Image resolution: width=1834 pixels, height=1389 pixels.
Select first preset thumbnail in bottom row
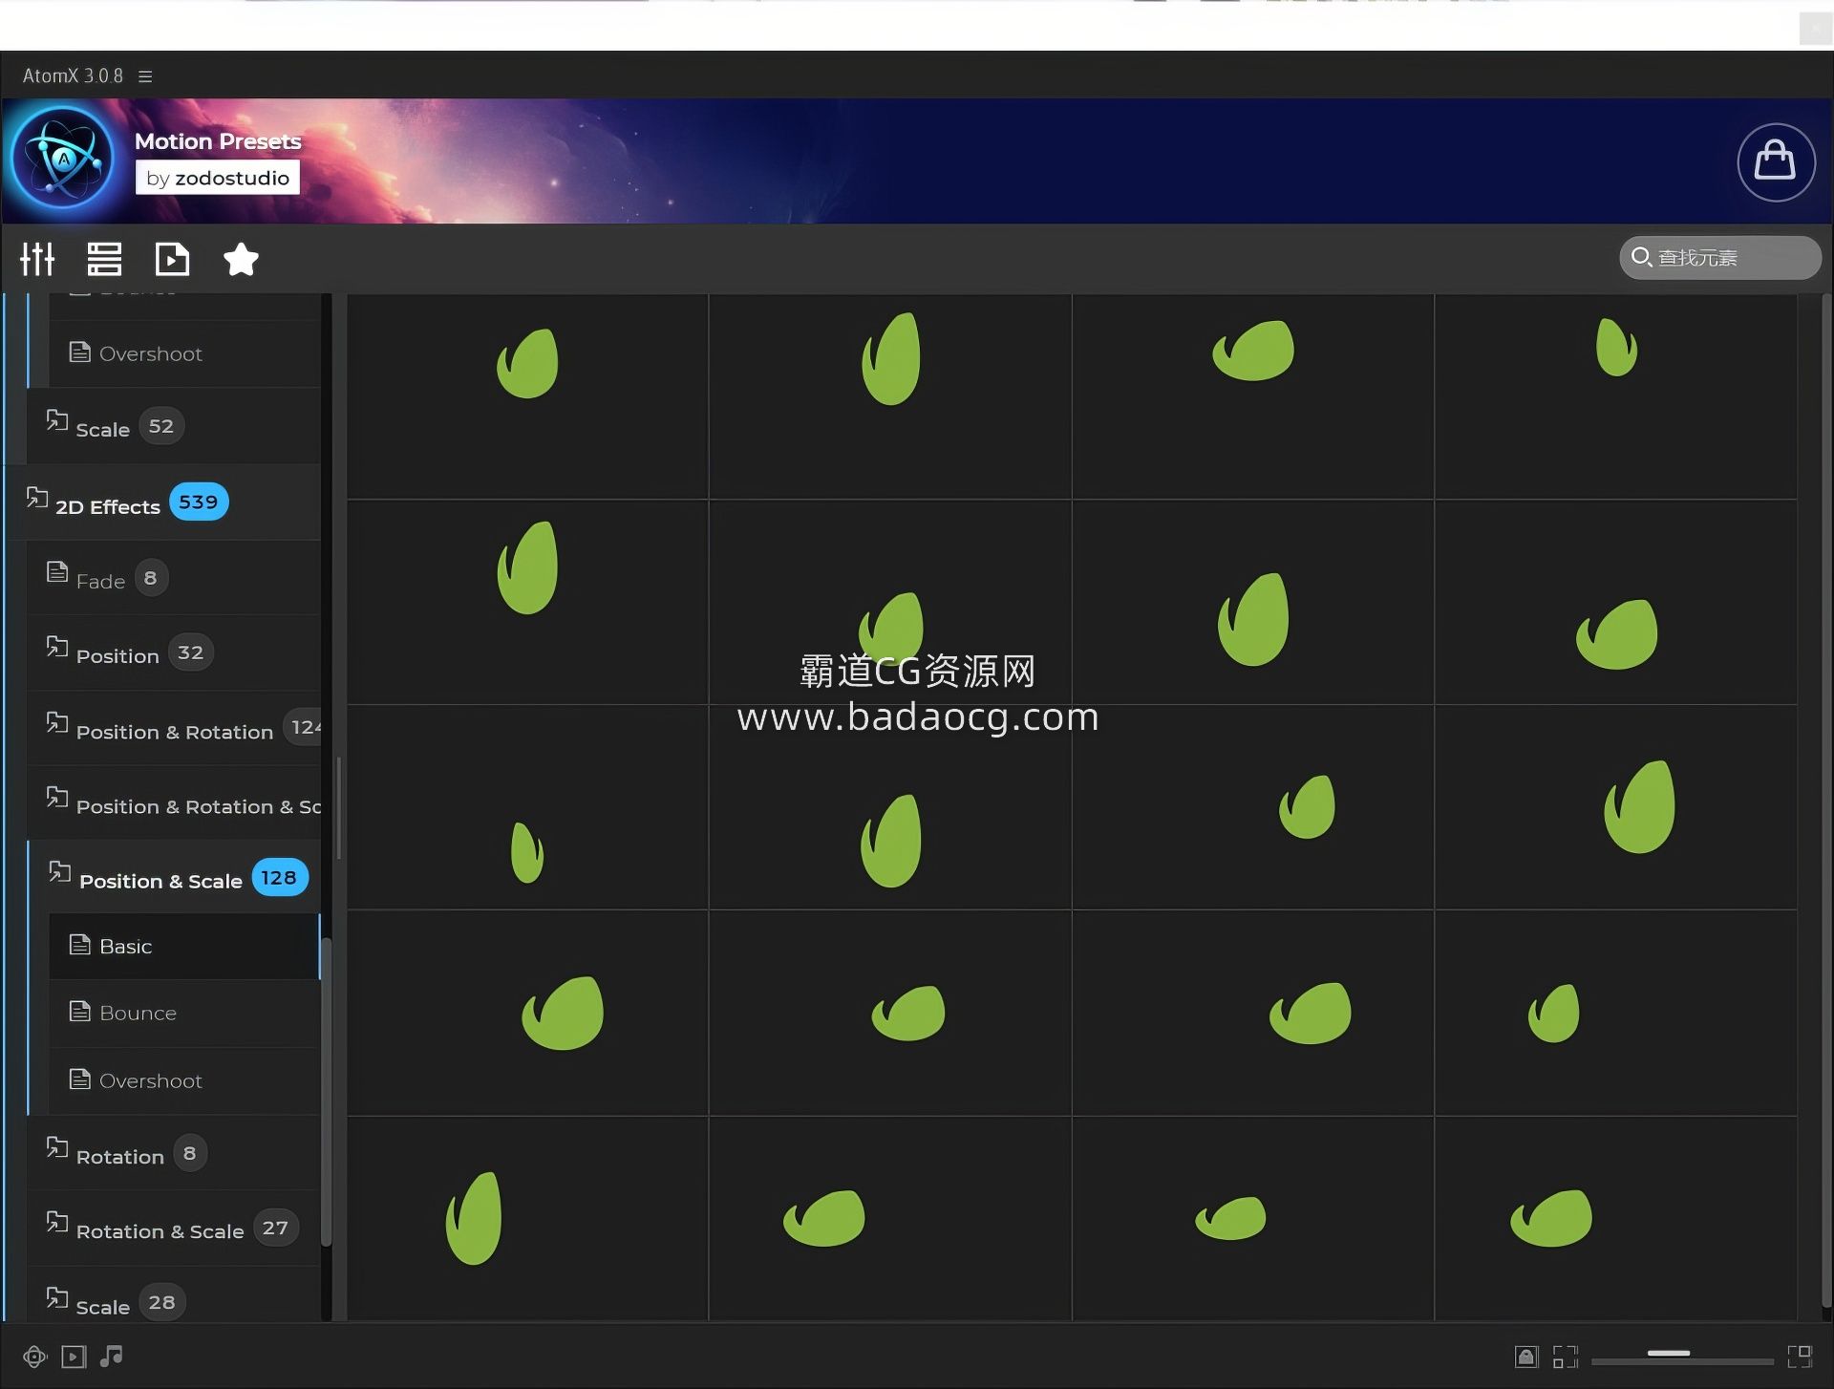(x=527, y=1219)
